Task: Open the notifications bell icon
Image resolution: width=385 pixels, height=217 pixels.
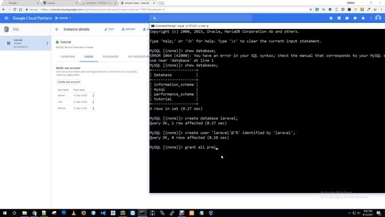Action: 363,18
